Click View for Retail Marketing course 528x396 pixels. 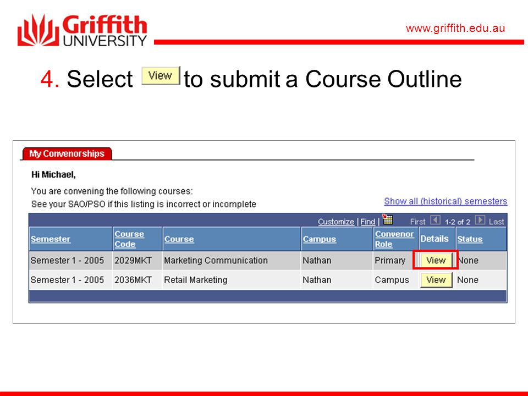(436, 280)
